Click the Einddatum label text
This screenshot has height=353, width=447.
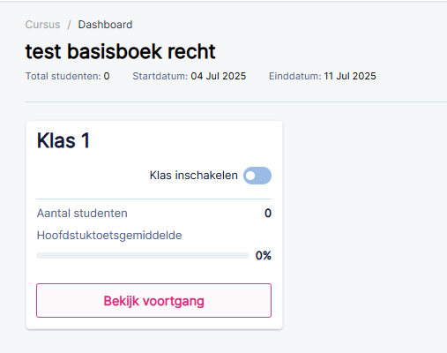(x=295, y=76)
